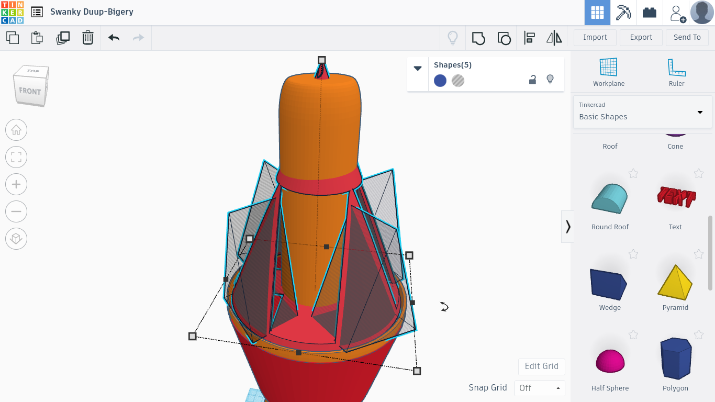Click the Cone shape label
Screen dimensions: 715x402
pos(675,147)
